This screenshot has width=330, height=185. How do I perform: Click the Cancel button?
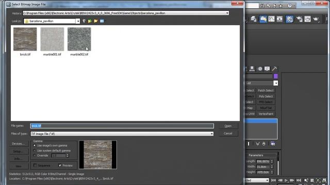[x=228, y=134]
